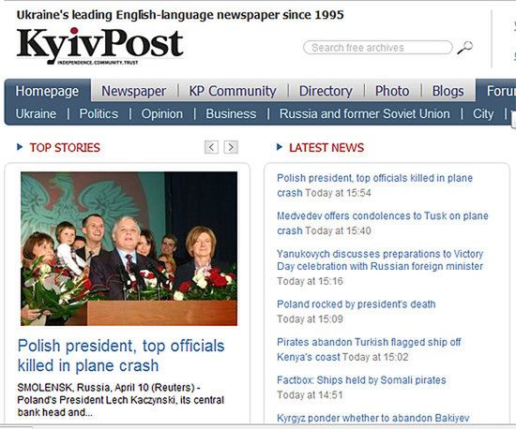
Task: Open the Blogs tab
Action: [x=448, y=91]
